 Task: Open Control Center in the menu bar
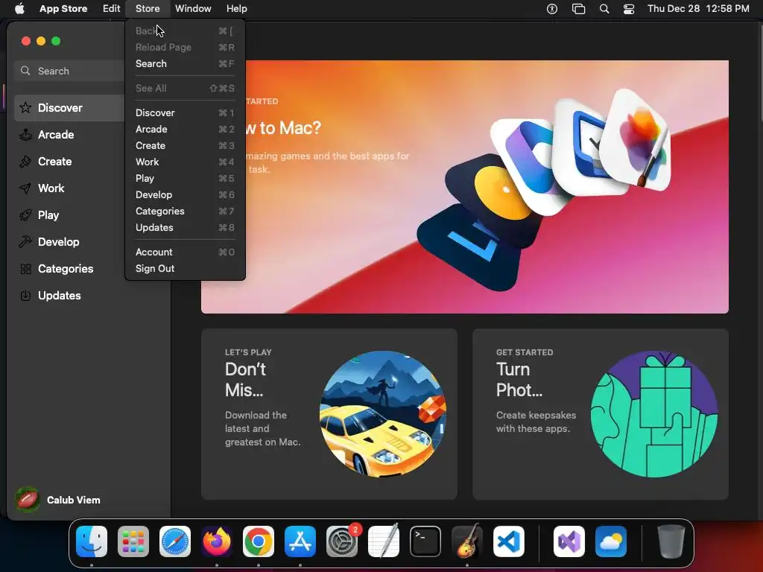tap(629, 9)
